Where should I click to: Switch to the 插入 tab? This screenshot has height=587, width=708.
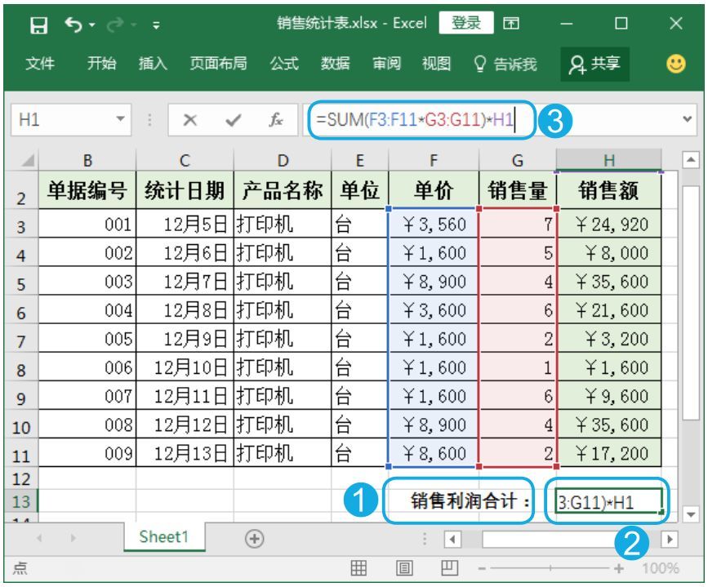click(153, 63)
